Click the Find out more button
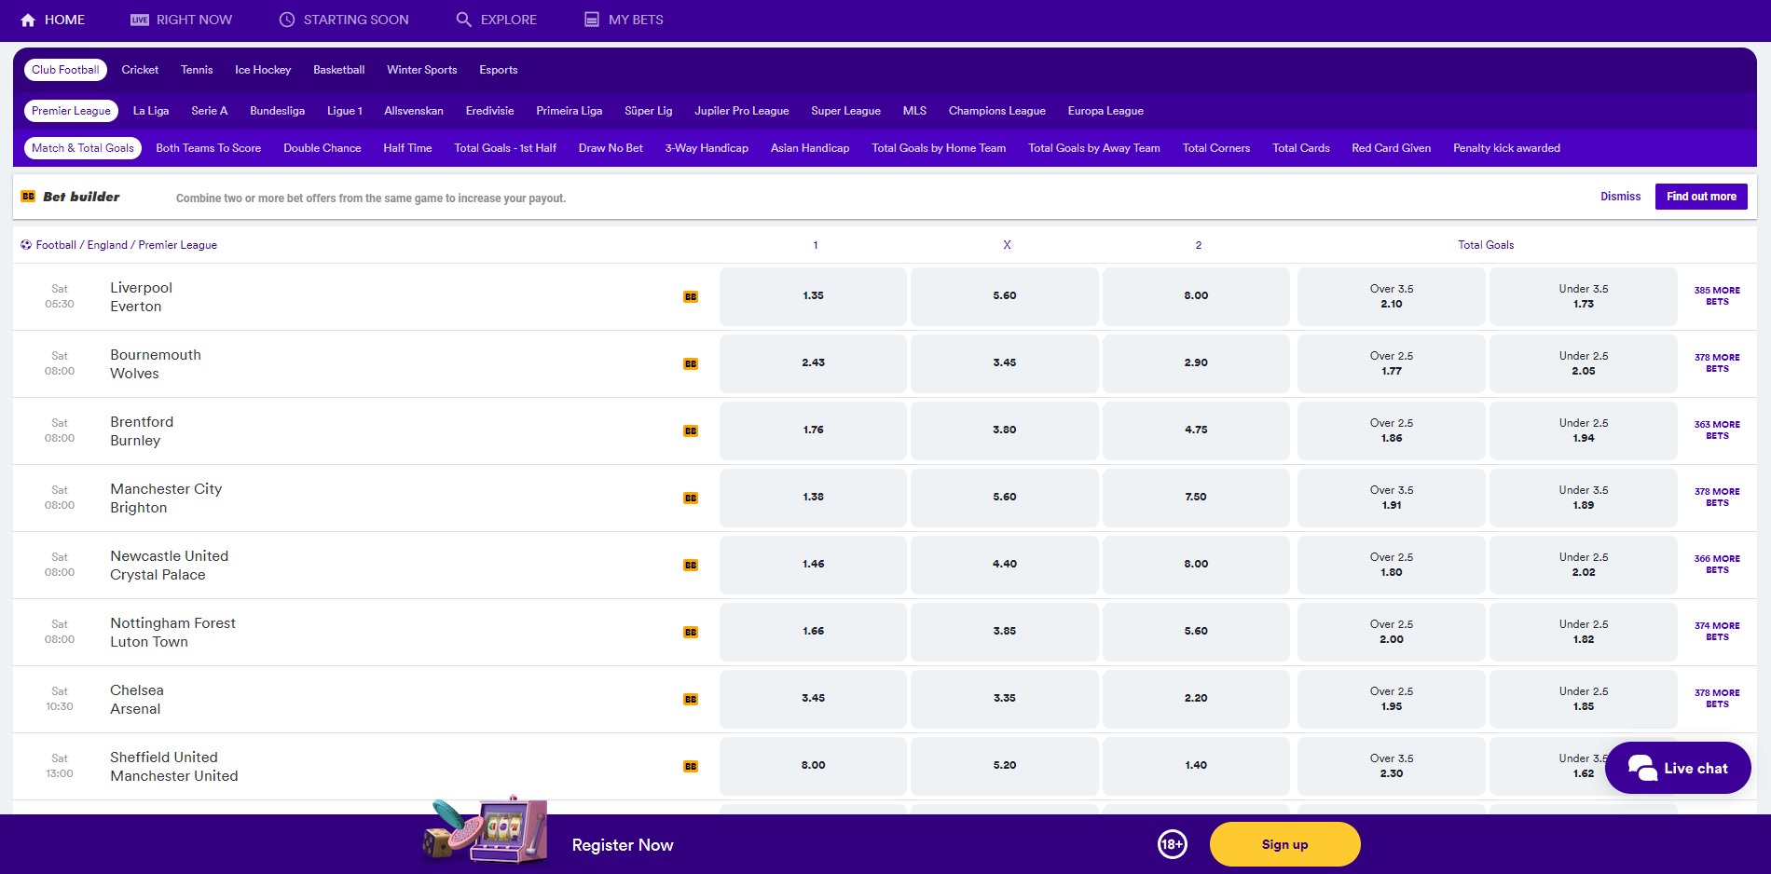This screenshot has height=874, width=1771. click(x=1701, y=197)
